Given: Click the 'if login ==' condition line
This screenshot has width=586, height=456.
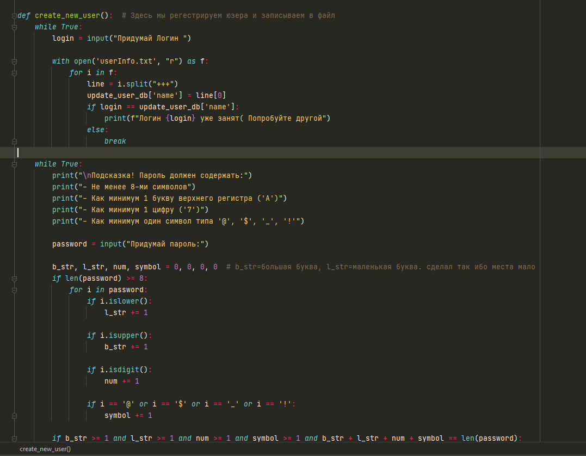Looking at the screenshot, I should pyautogui.click(x=163, y=107).
